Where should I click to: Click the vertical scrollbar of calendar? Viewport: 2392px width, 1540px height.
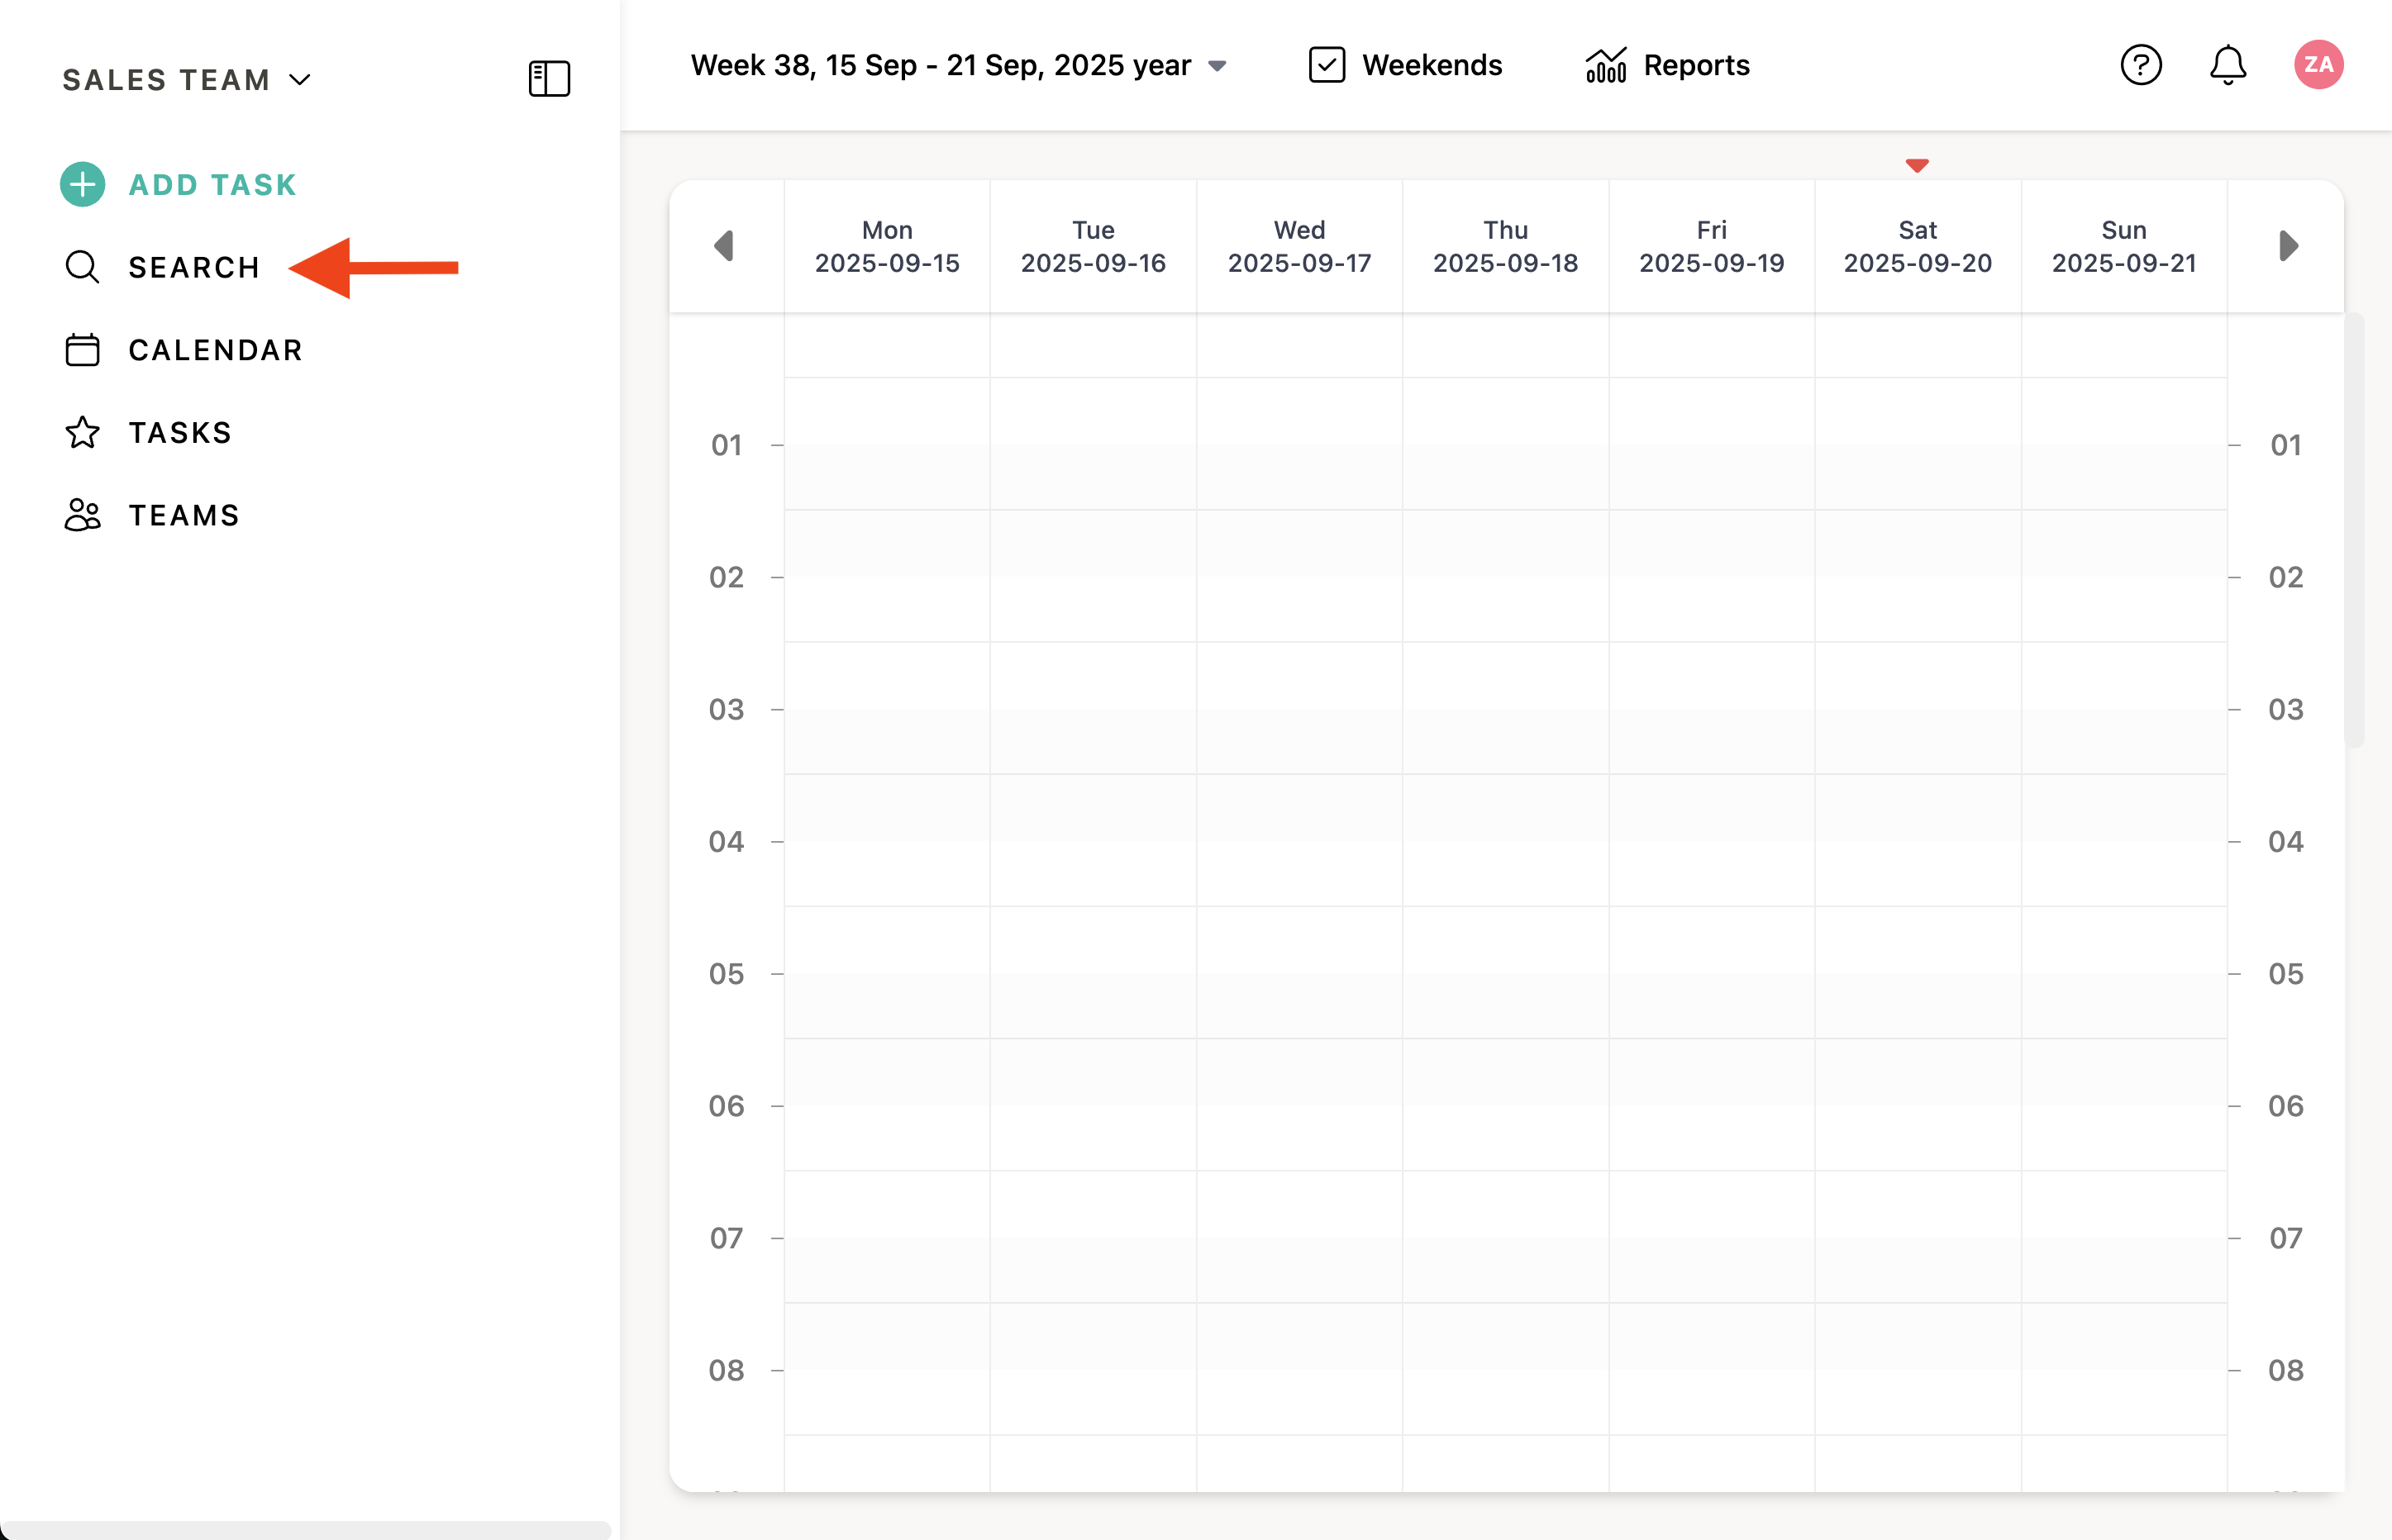pyautogui.click(x=2353, y=530)
